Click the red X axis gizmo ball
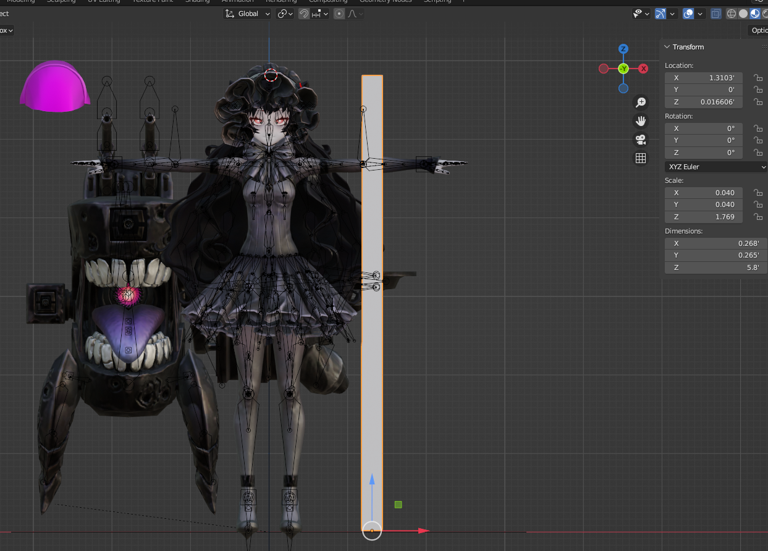Image resolution: width=768 pixels, height=551 pixels. (643, 69)
